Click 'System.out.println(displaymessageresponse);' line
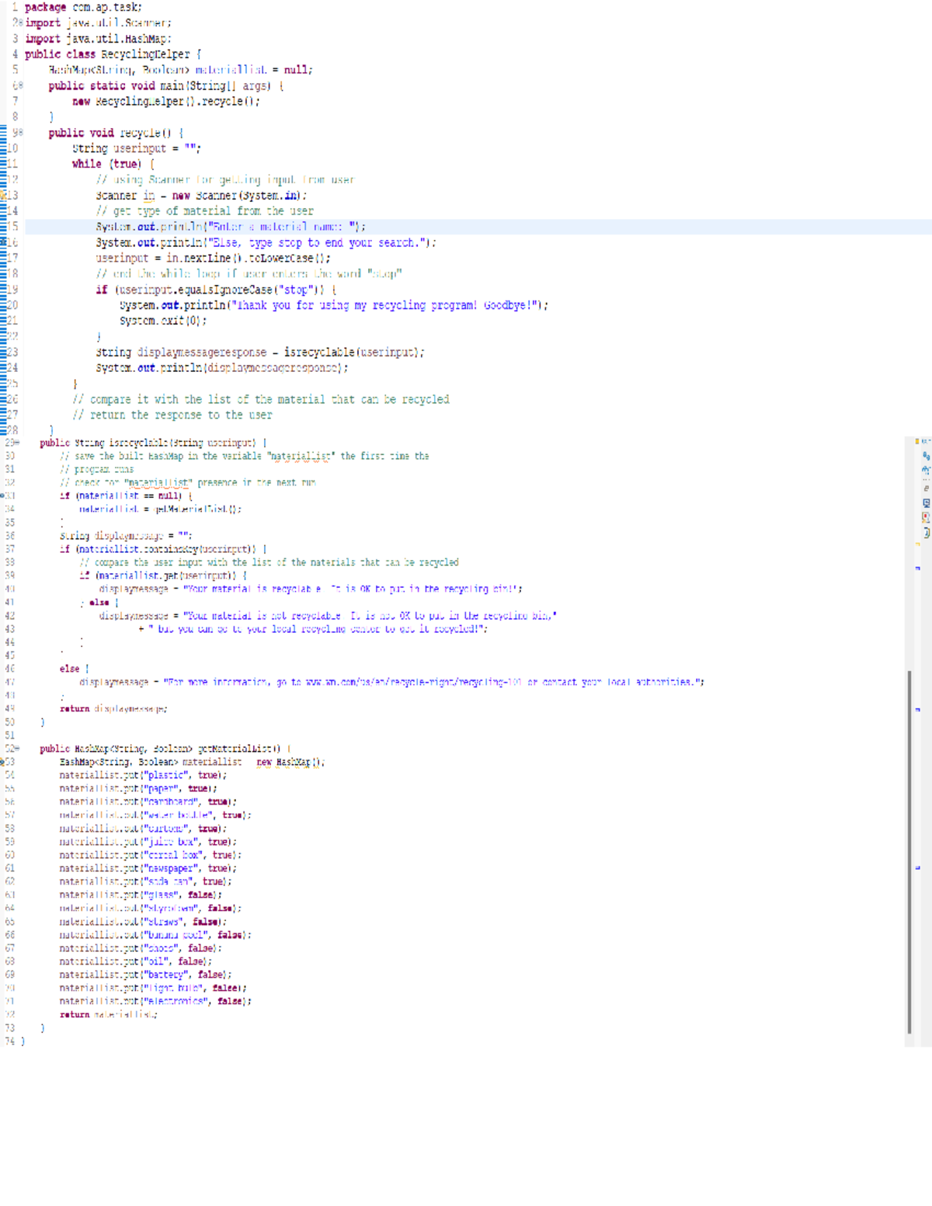Viewport: 932px width, 1206px height. click(x=222, y=368)
